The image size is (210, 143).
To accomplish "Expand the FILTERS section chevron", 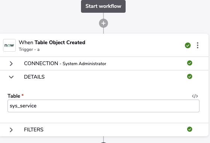I will coord(11,130).
